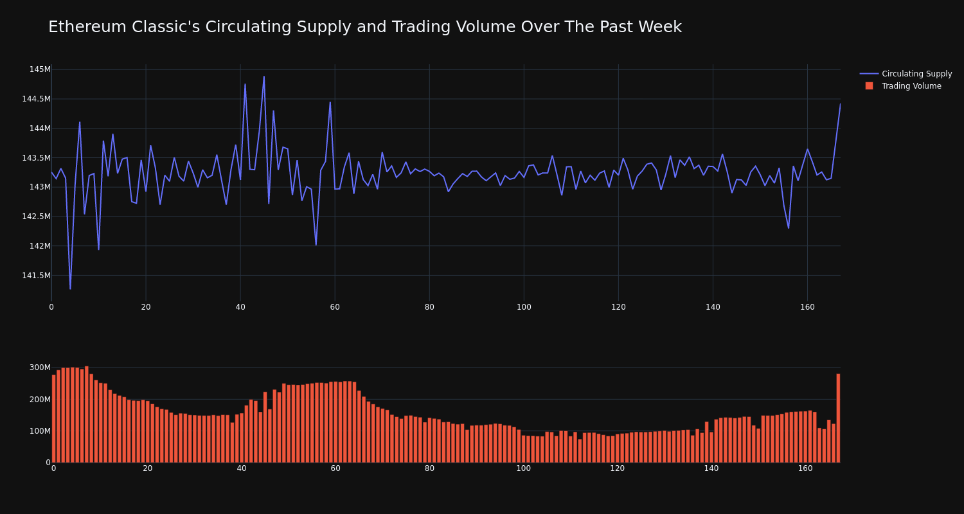Toggle the Circulating Supply legend entry

[906, 74]
